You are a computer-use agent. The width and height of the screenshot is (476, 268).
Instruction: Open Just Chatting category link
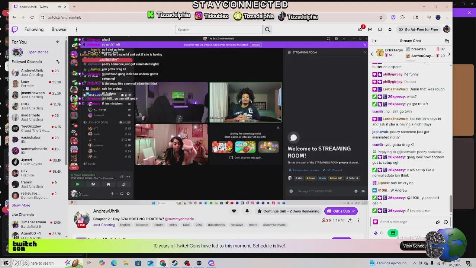104,225
